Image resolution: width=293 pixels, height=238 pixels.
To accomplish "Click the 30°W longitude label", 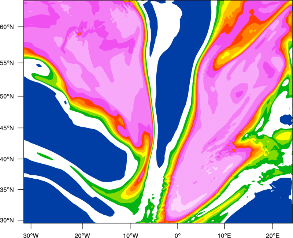I will [x=31, y=235].
